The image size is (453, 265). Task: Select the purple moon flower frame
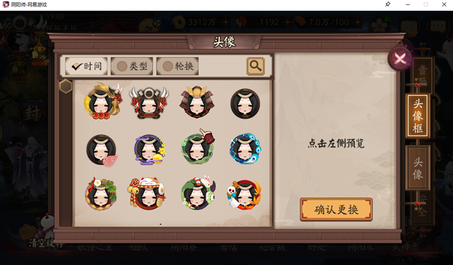149,149
